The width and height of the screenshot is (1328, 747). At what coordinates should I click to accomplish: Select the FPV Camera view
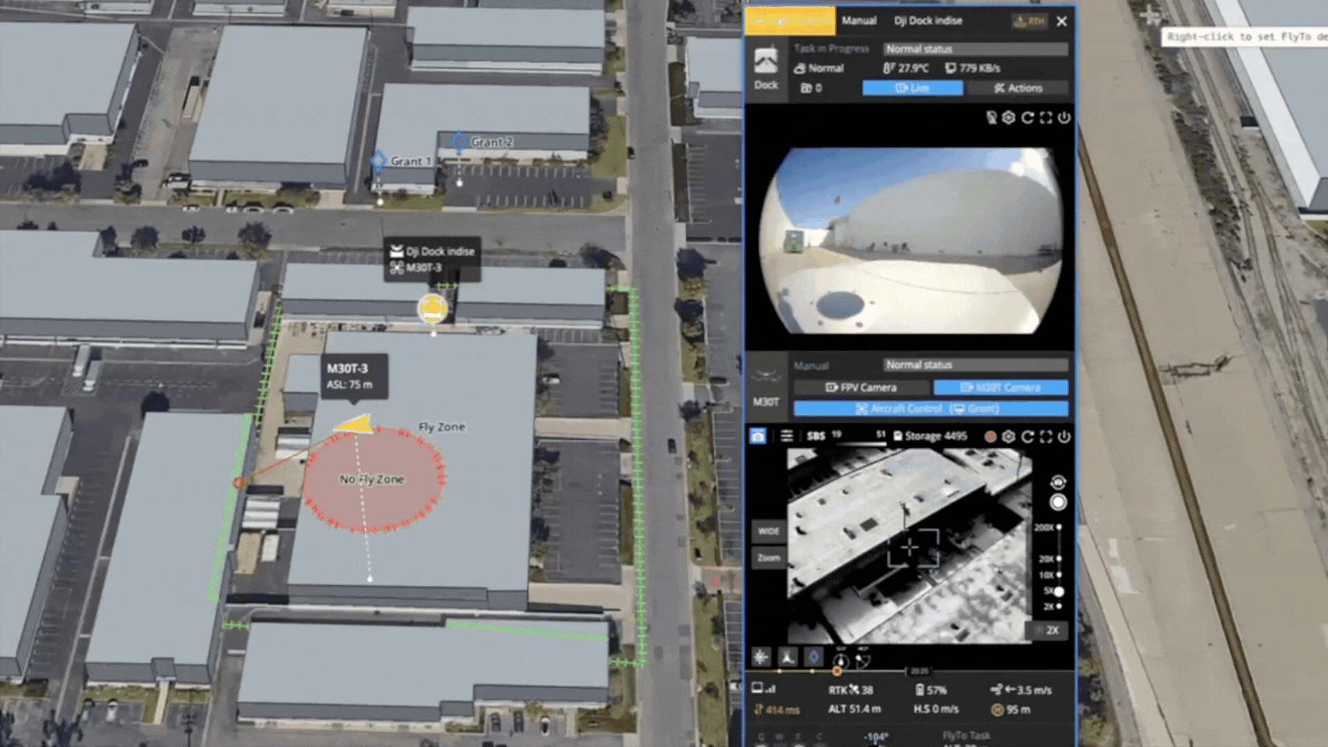click(861, 387)
